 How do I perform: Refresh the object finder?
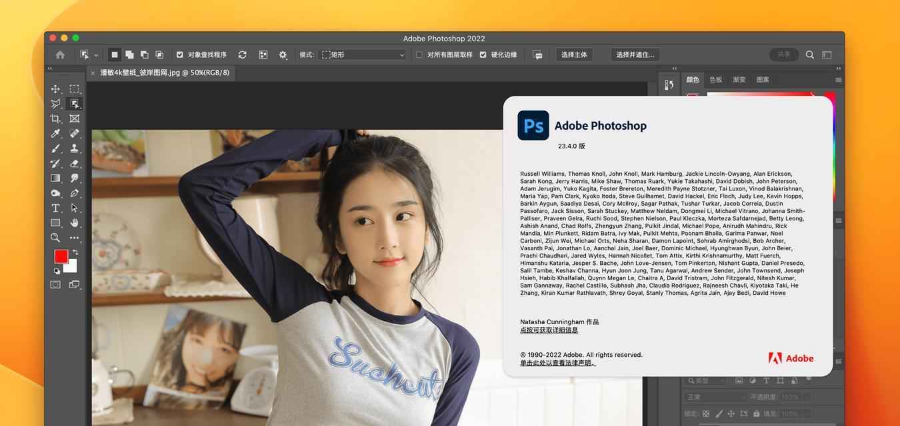pyautogui.click(x=242, y=55)
